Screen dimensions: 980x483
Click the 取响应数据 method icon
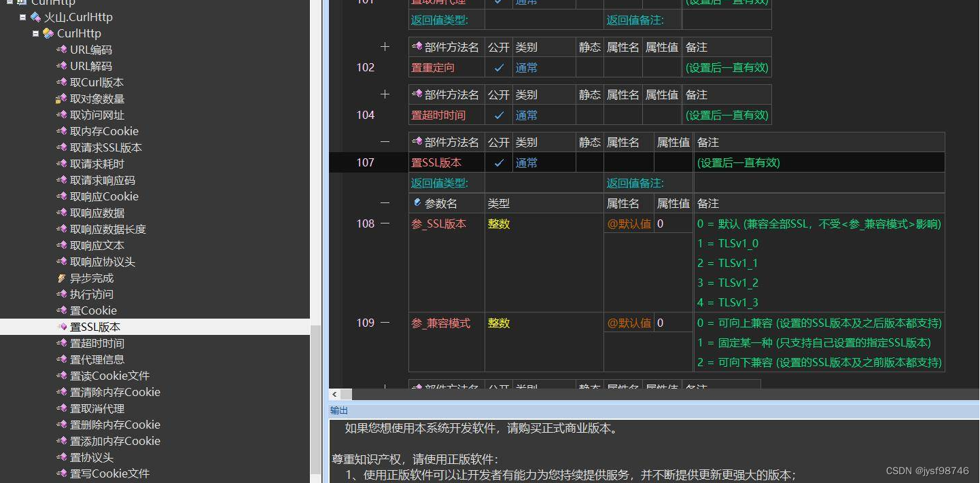click(61, 213)
